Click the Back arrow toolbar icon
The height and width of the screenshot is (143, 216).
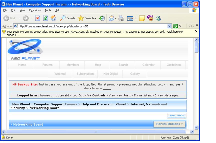click(x=6, y=18)
